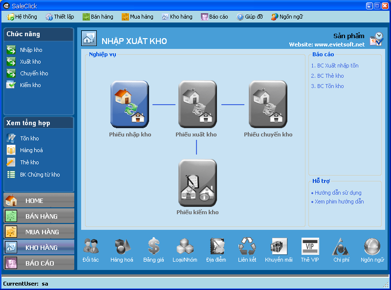Viewport: 391px width, 290px height.
Task: Click the Liên kết recycle icon
Action: click(247, 246)
